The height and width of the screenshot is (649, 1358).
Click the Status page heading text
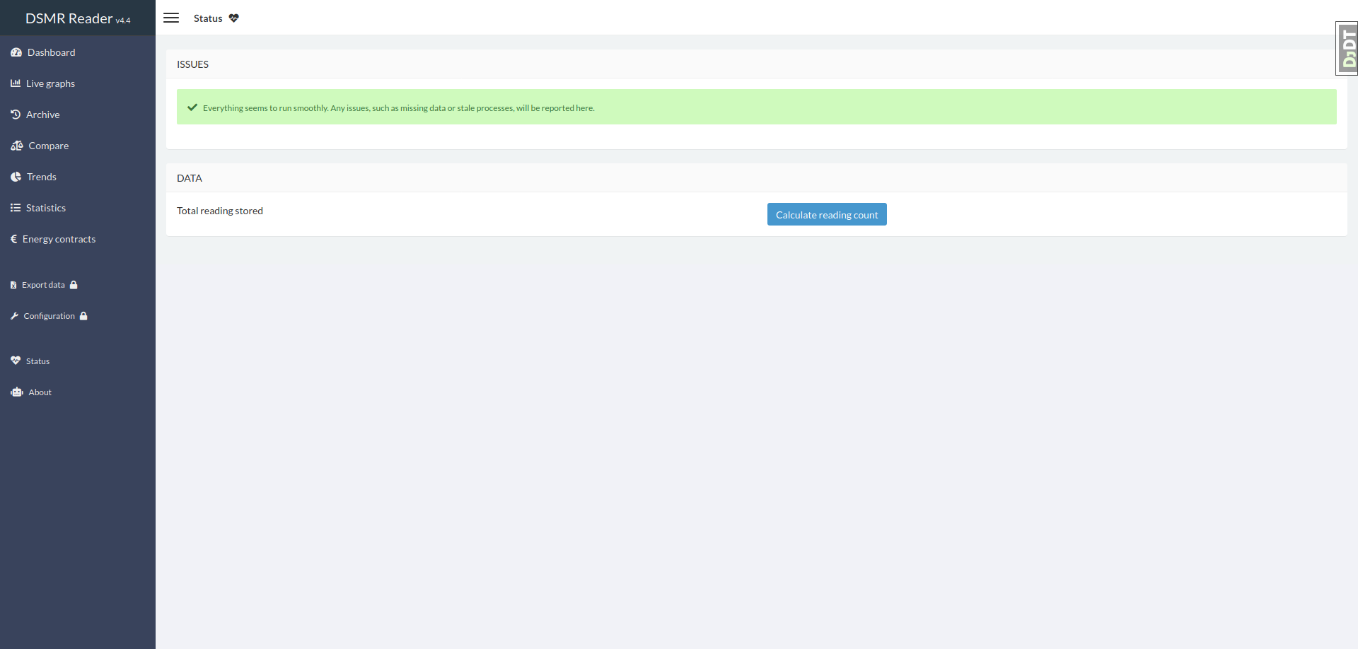click(208, 18)
